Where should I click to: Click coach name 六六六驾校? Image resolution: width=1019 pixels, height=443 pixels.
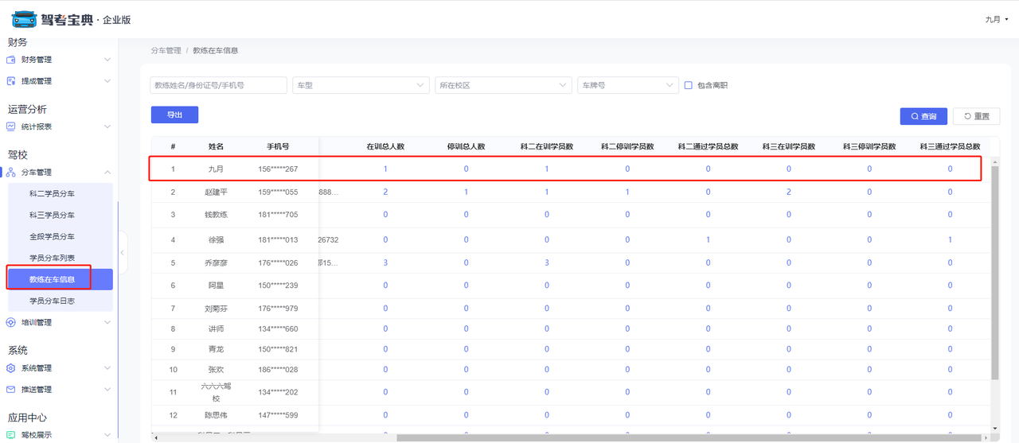(217, 392)
